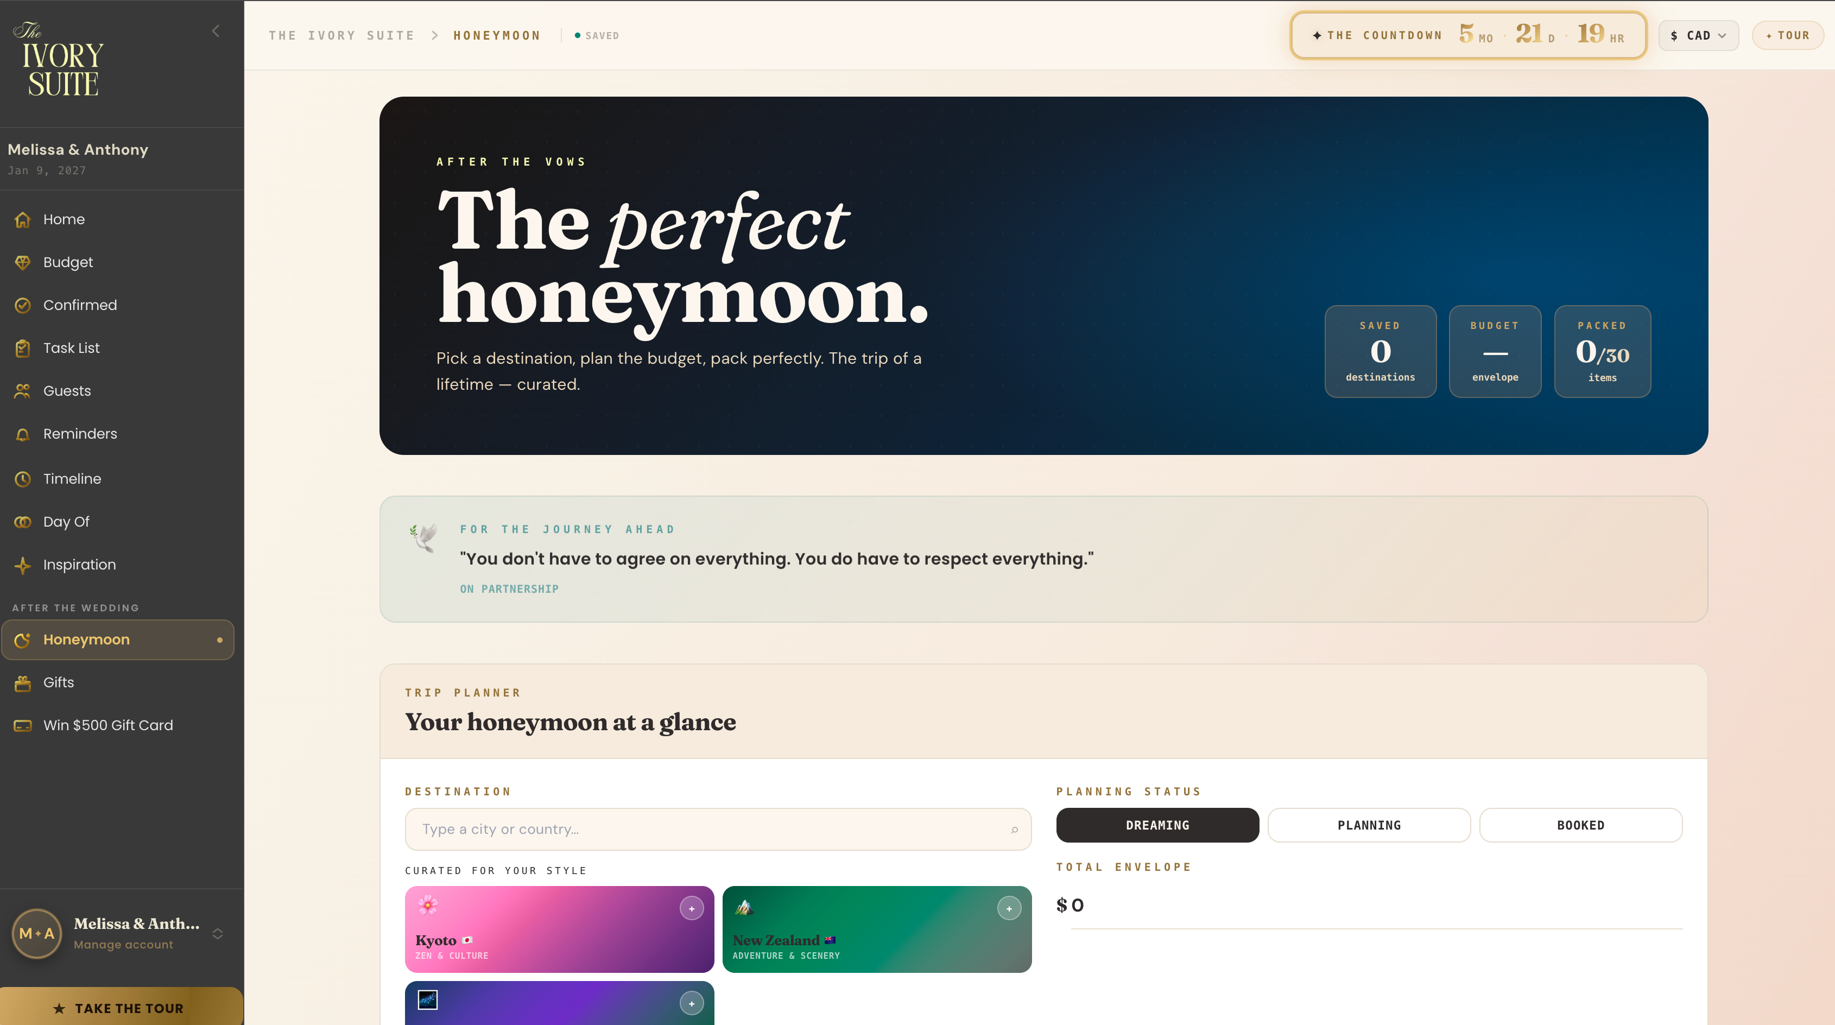Click the M+A account avatar

pos(36,933)
